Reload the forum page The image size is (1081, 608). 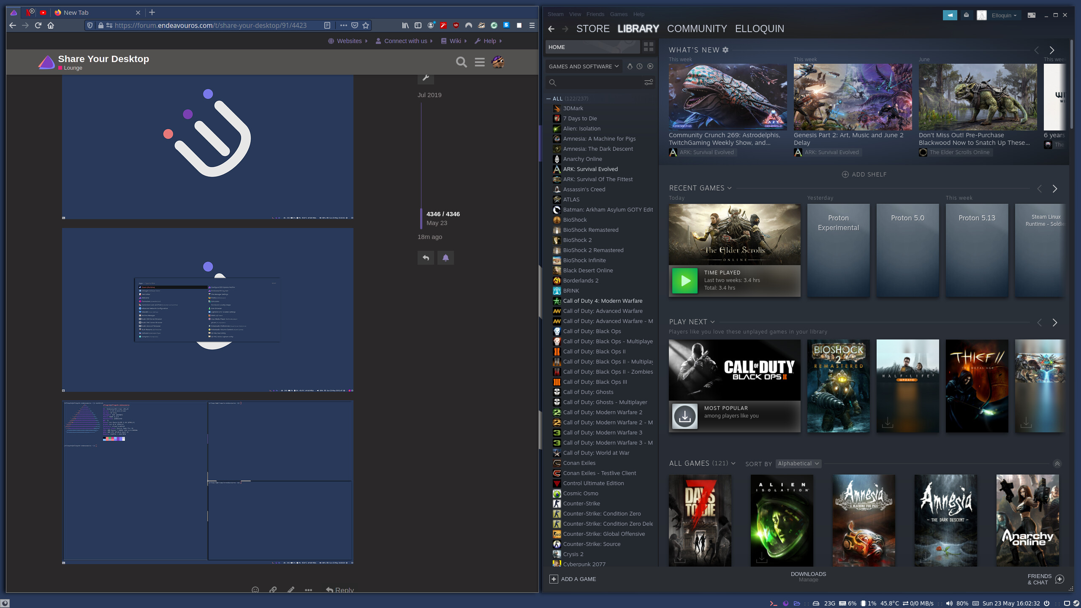[x=38, y=25]
